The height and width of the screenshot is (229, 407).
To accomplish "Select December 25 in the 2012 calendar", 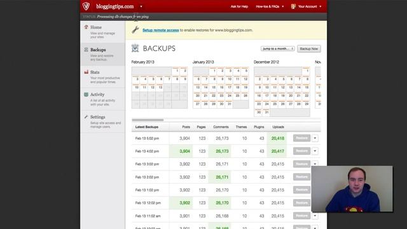I will (275, 104).
